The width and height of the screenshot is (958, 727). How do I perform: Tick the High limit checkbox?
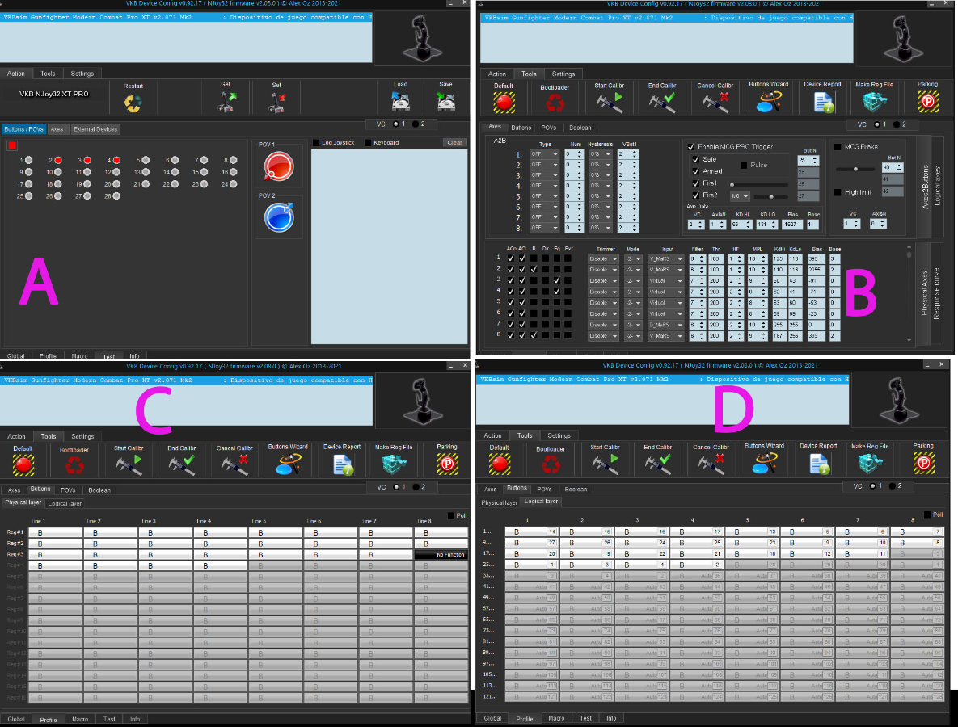pyautogui.click(x=838, y=192)
